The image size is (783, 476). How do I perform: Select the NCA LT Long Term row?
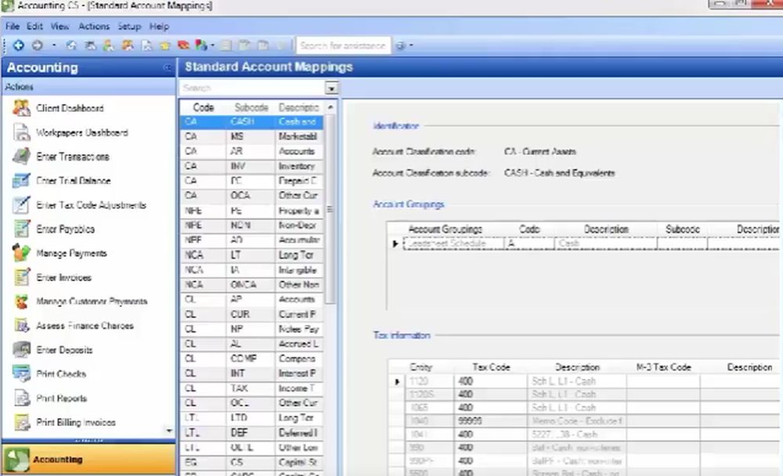point(252,254)
